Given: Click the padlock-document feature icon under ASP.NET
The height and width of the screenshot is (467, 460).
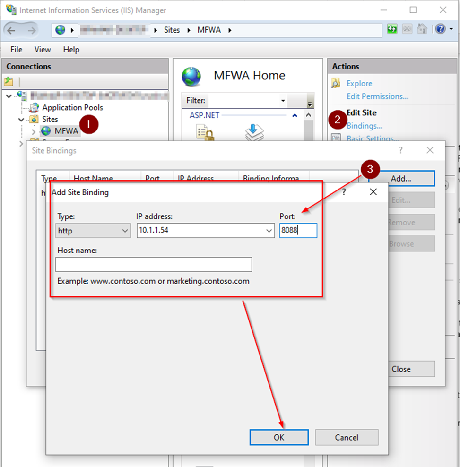Looking at the screenshot, I should (205, 132).
